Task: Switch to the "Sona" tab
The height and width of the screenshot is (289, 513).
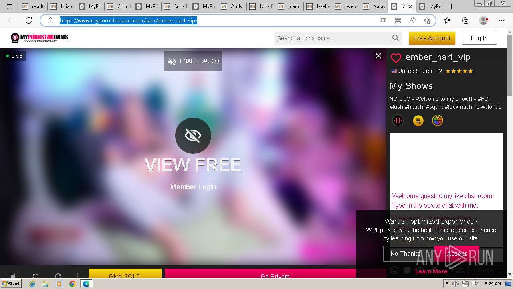Action: coord(176,6)
